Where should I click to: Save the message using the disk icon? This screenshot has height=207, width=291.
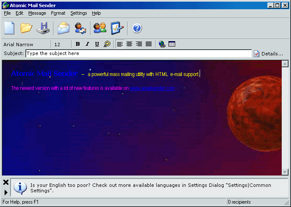(43, 28)
